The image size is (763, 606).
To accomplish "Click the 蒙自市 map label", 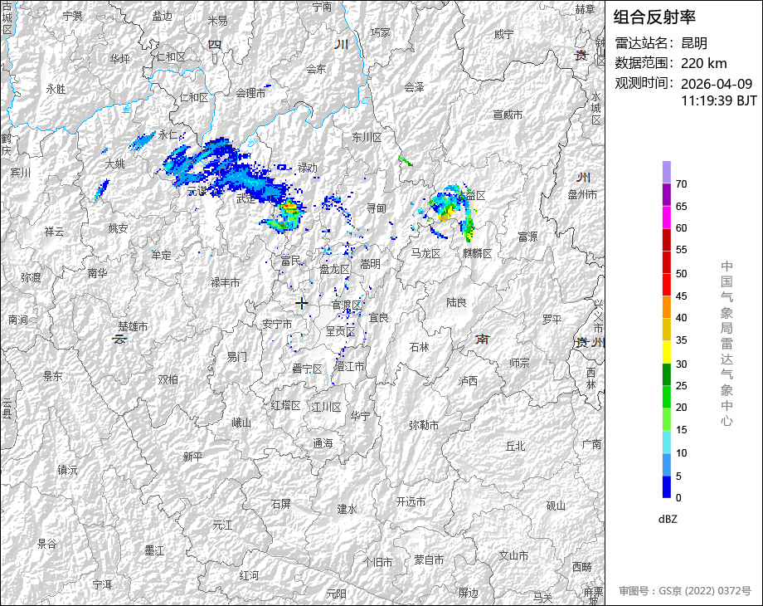I will (429, 560).
